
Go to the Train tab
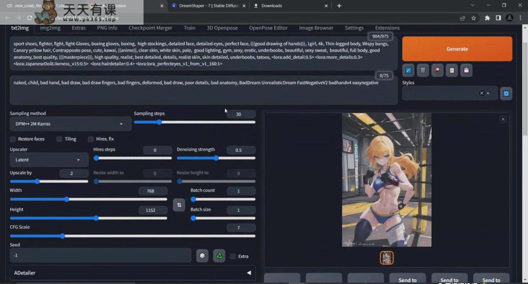189,28
